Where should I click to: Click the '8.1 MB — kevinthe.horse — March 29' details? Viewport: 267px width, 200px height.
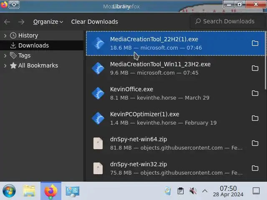(x=160, y=98)
